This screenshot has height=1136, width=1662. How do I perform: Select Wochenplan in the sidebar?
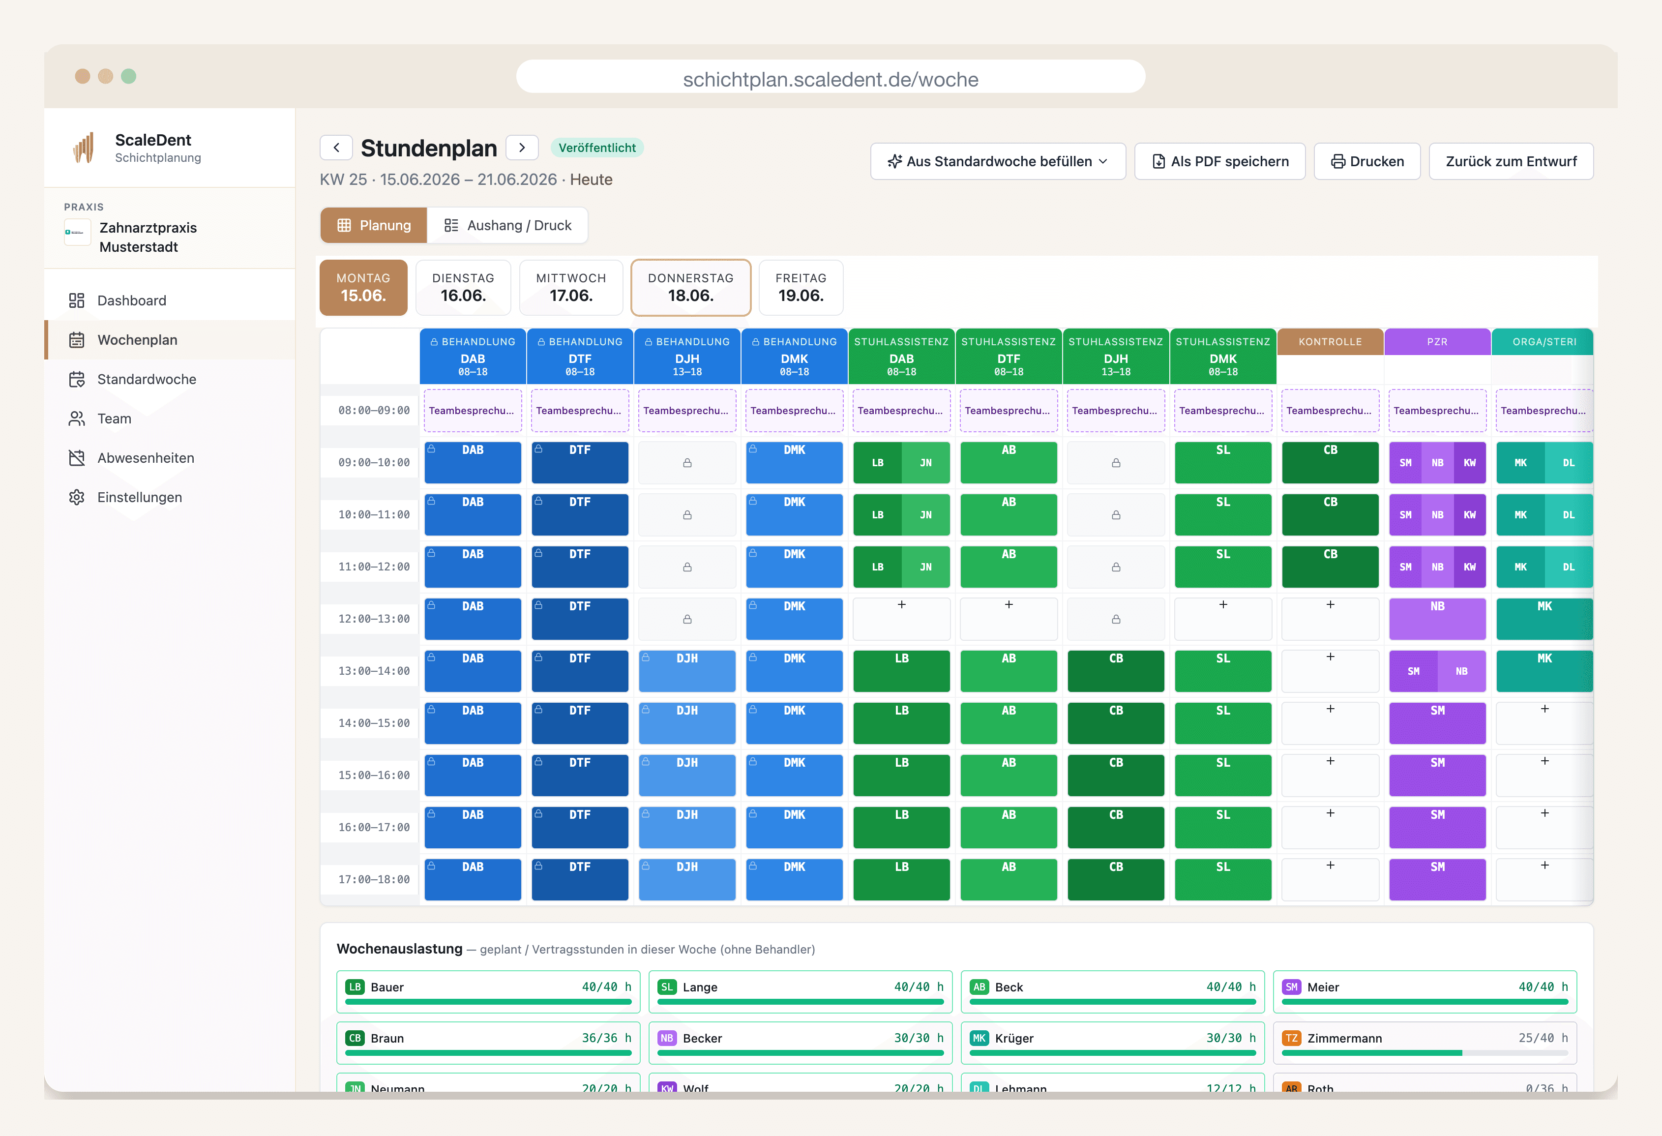(170, 340)
